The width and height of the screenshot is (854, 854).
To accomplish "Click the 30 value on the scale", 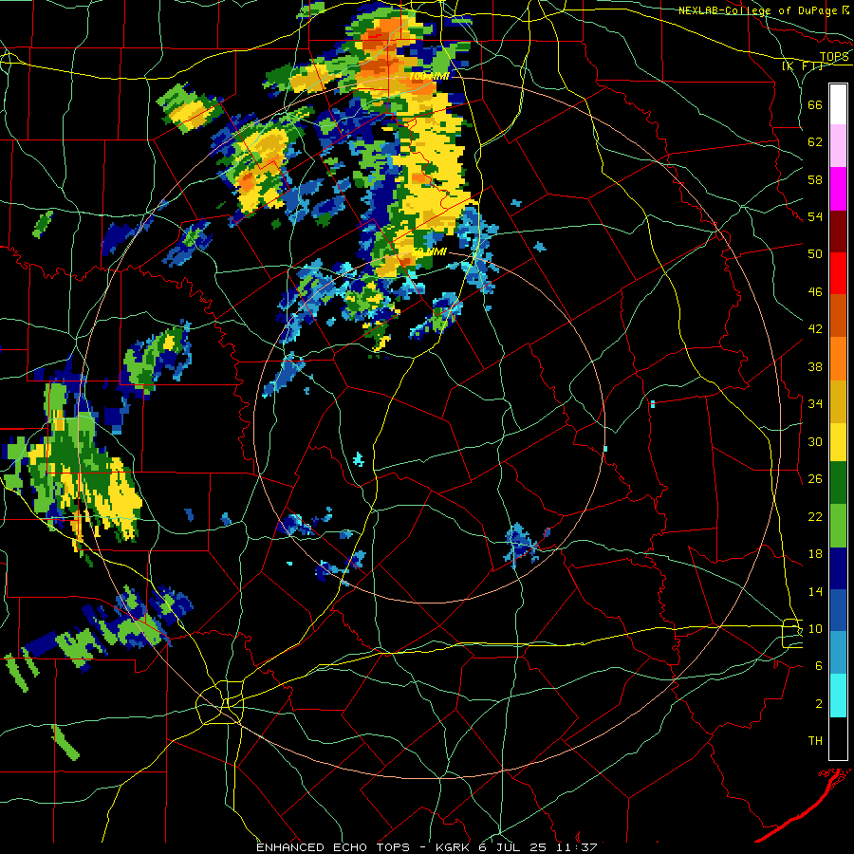I will coord(815,441).
